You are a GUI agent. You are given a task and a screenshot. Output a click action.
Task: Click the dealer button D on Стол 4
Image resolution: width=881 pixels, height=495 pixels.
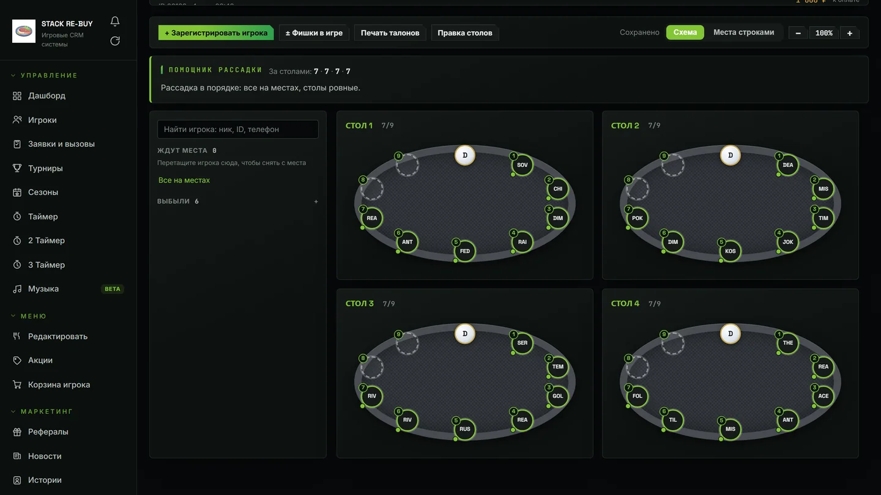point(730,334)
